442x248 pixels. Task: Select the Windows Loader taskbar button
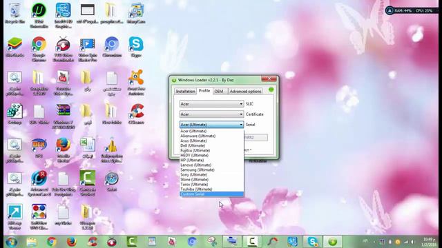coord(333,242)
